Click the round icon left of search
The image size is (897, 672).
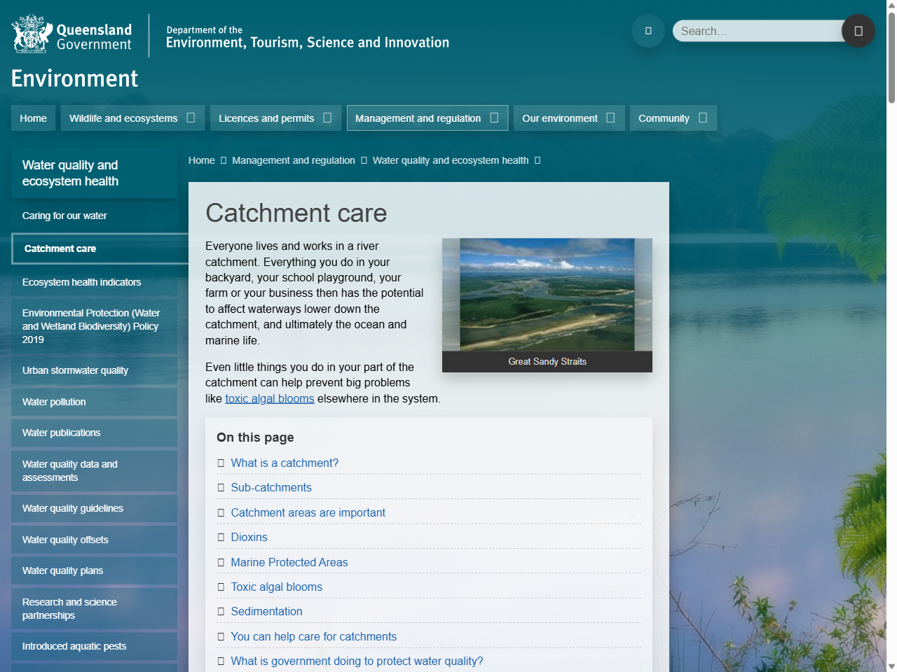coord(648,31)
